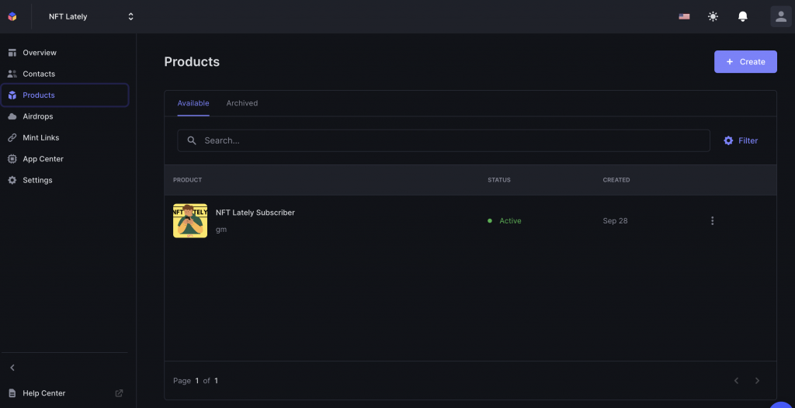795x408 pixels.
Task: Open Airdrops in the sidebar
Action: click(65, 116)
